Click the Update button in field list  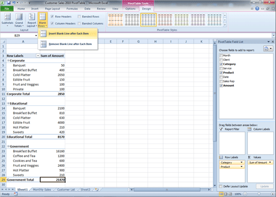(264, 186)
